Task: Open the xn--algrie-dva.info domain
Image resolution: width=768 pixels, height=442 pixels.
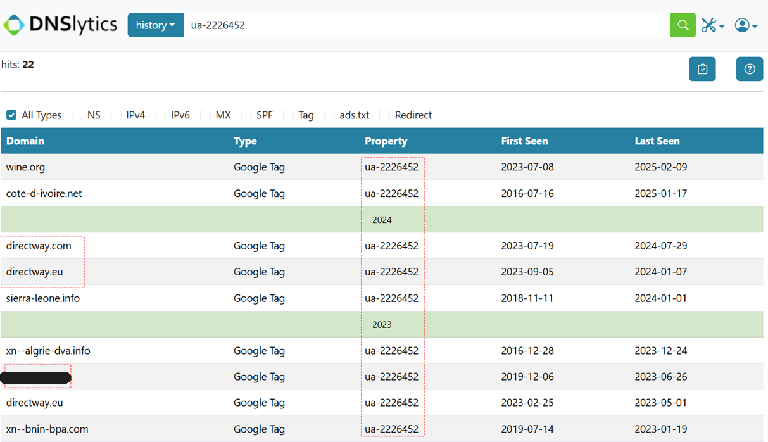Action: (x=48, y=350)
